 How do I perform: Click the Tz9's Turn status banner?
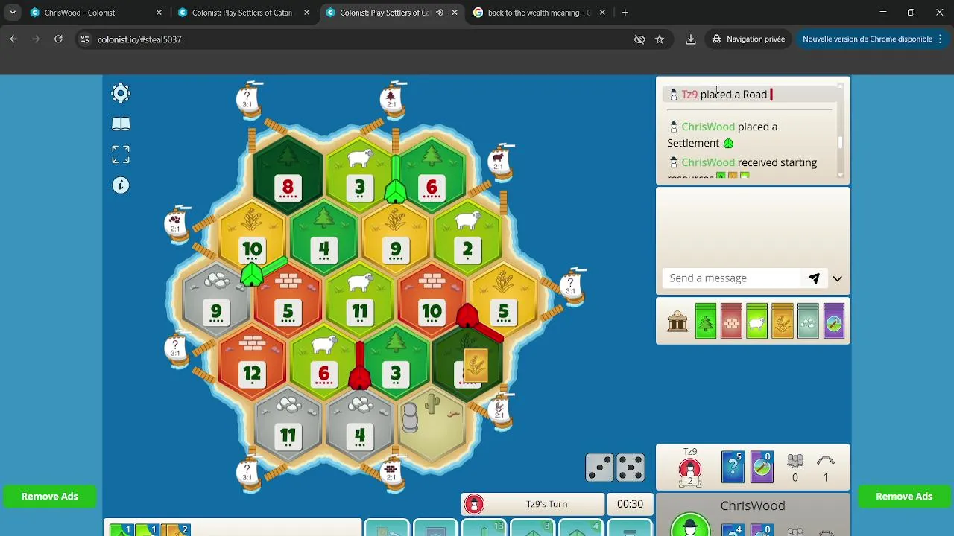tap(532, 504)
